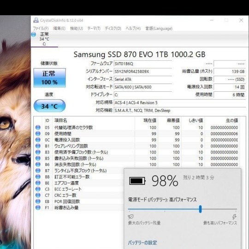Image resolution: width=249 pixels, height=249 pixels.
Task: Click the lightning icon for best performance
Action: (234, 216)
